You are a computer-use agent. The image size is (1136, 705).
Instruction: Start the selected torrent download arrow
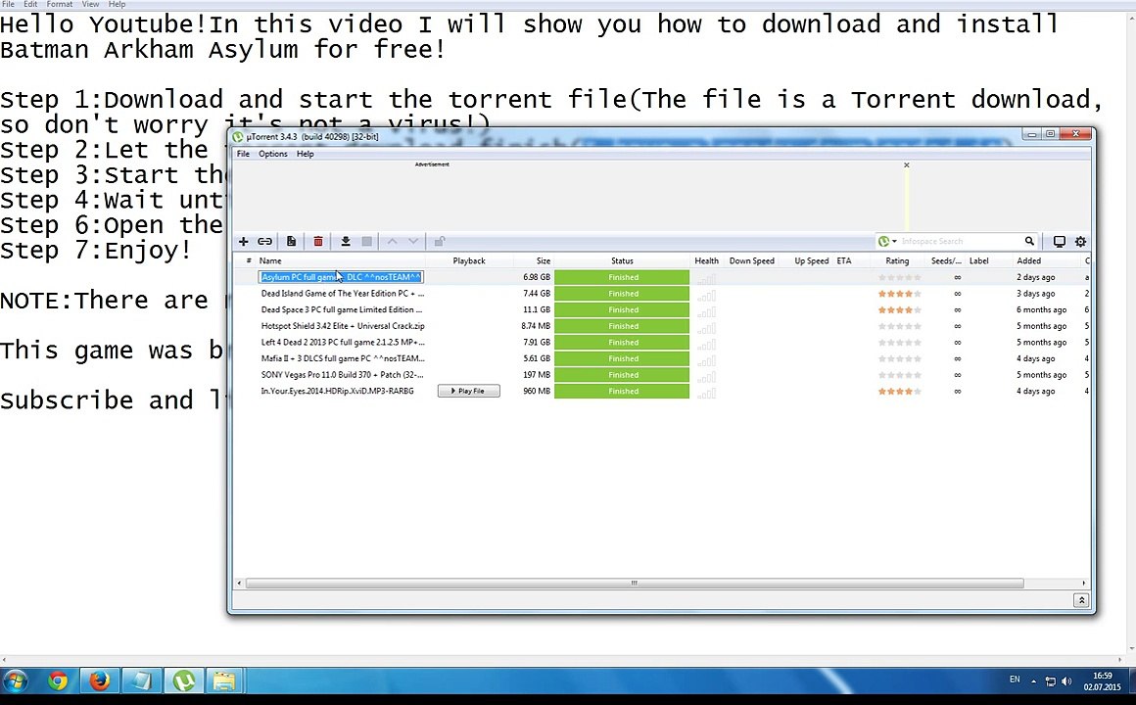[x=346, y=241]
